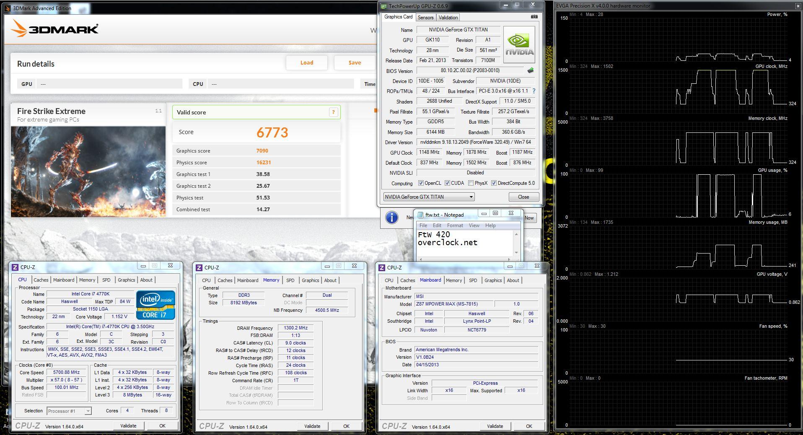Click the Memory usage graph in Precision X
Viewport: 803px width, 435px height.
coord(678,247)
